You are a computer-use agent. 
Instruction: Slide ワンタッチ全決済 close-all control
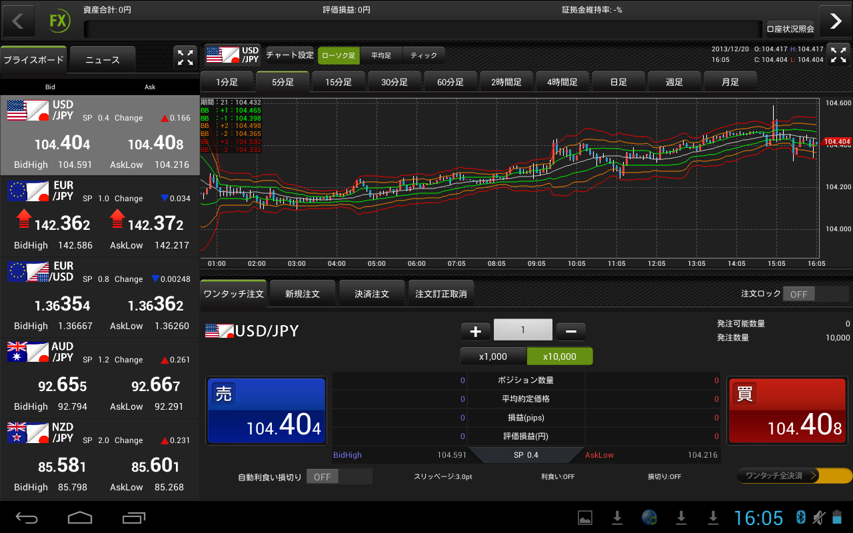pos(794,476)
